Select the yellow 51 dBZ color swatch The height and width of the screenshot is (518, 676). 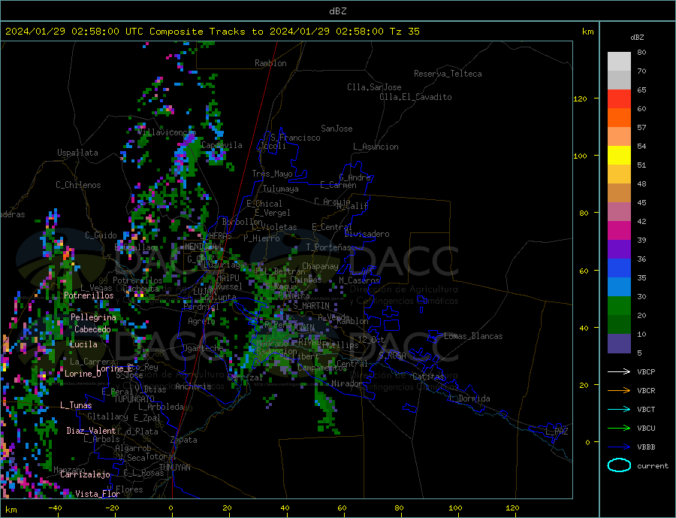click(x=619, y=156)
